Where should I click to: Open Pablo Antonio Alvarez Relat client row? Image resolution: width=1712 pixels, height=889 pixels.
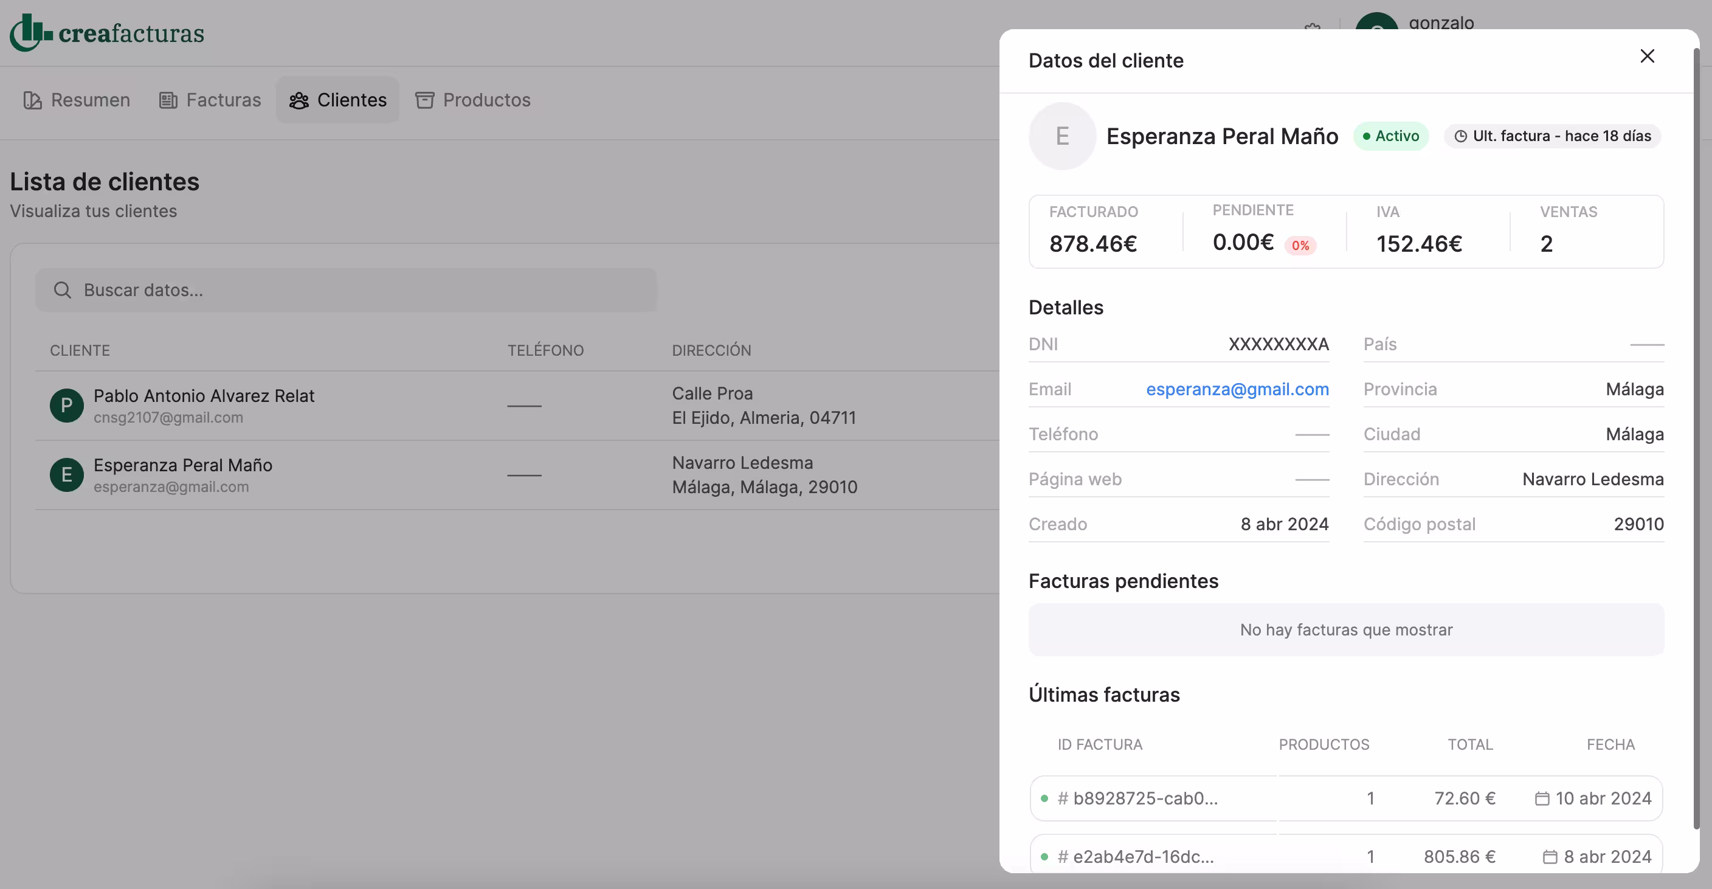click(204, 396)
